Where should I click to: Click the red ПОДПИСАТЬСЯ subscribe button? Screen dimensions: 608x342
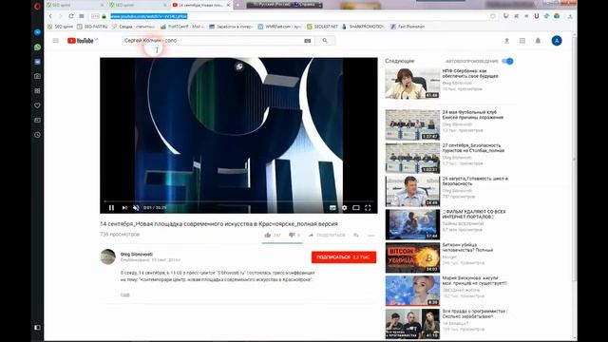(x=344, y=257)
